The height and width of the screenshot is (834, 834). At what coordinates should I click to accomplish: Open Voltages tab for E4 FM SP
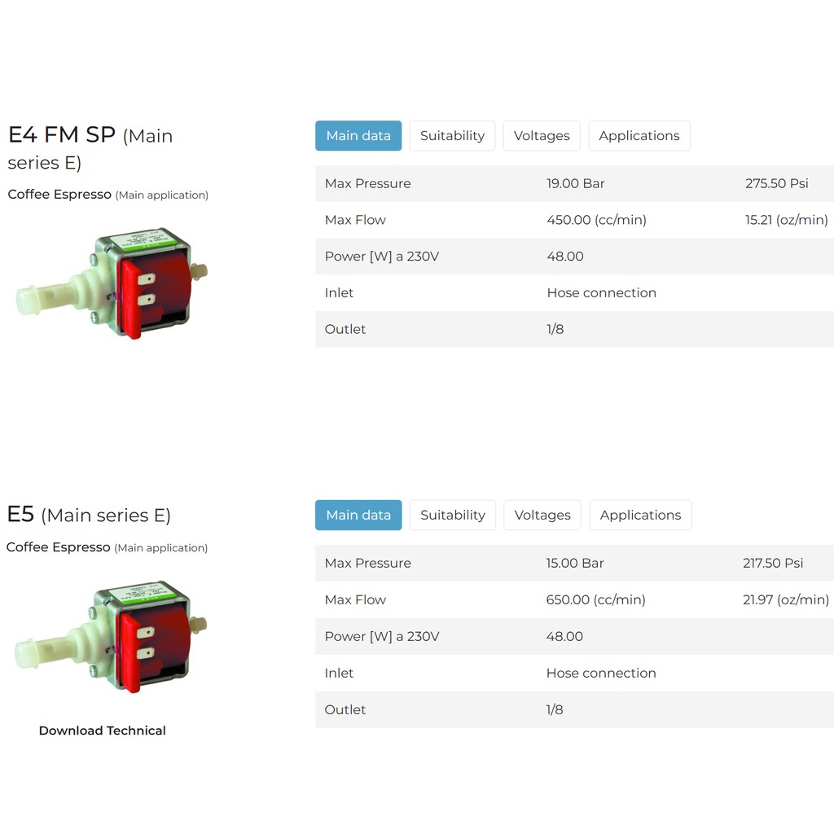pos(542,136)
